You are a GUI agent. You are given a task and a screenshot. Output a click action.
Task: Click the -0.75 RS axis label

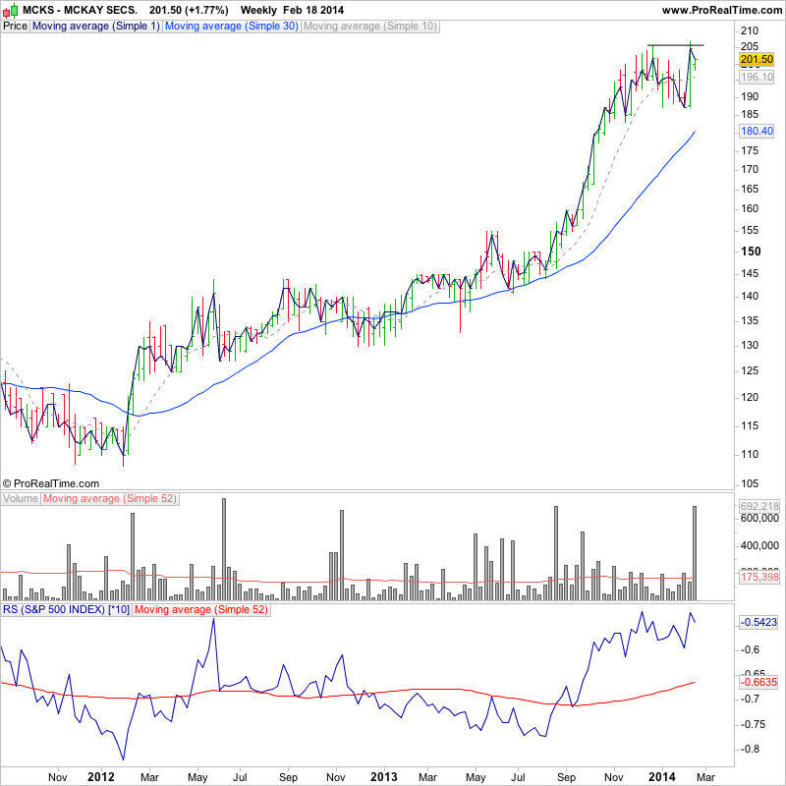(x=752, y=724)
